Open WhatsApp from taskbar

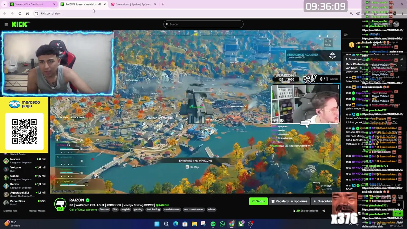coord(222,224)
